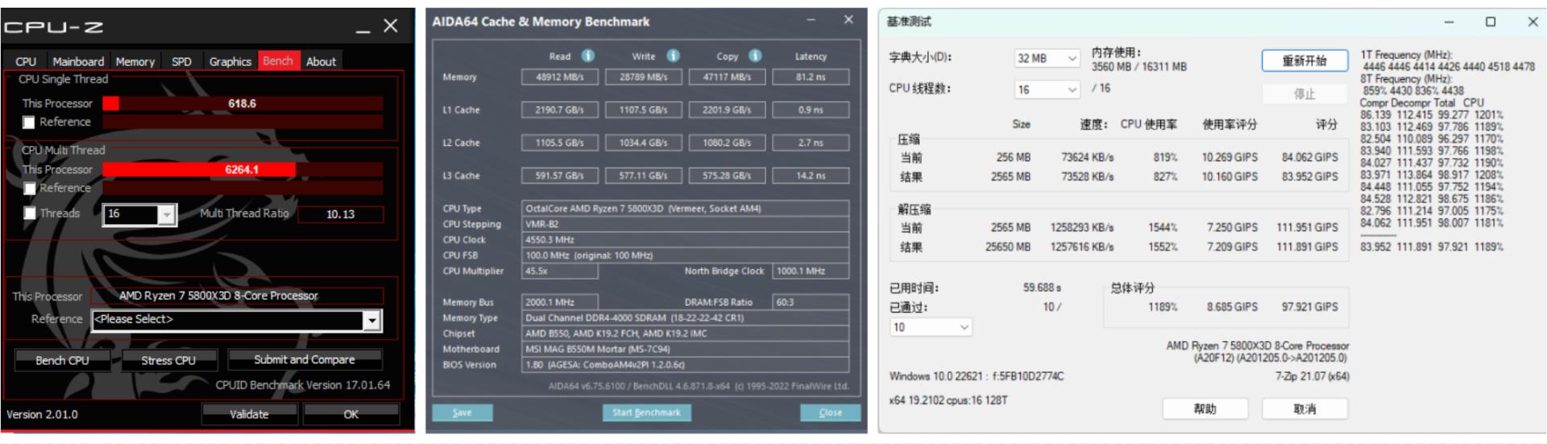Viewport: 1547px width, 444px height.
Task: Switch to the SPD tab
Action: tap(182, 61)
